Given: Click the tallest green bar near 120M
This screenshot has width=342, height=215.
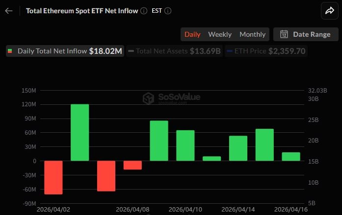Looking at the screenshot, I should [80, 132].
